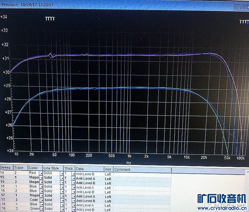Click the Hz horizontal axis title
Viewport: 249px width, 212px height.
pos(129,163)
